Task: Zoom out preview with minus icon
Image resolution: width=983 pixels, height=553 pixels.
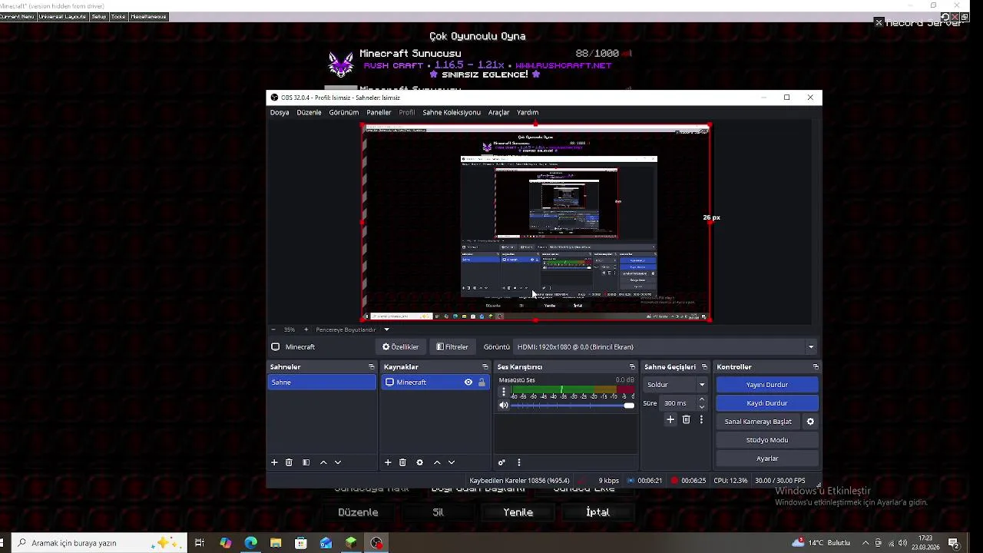Action: coord(273,329)
